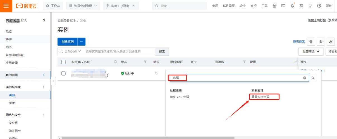Open the column settings gear icon
The height and width of the screenshot is (139, 337).
coord(321,42)
